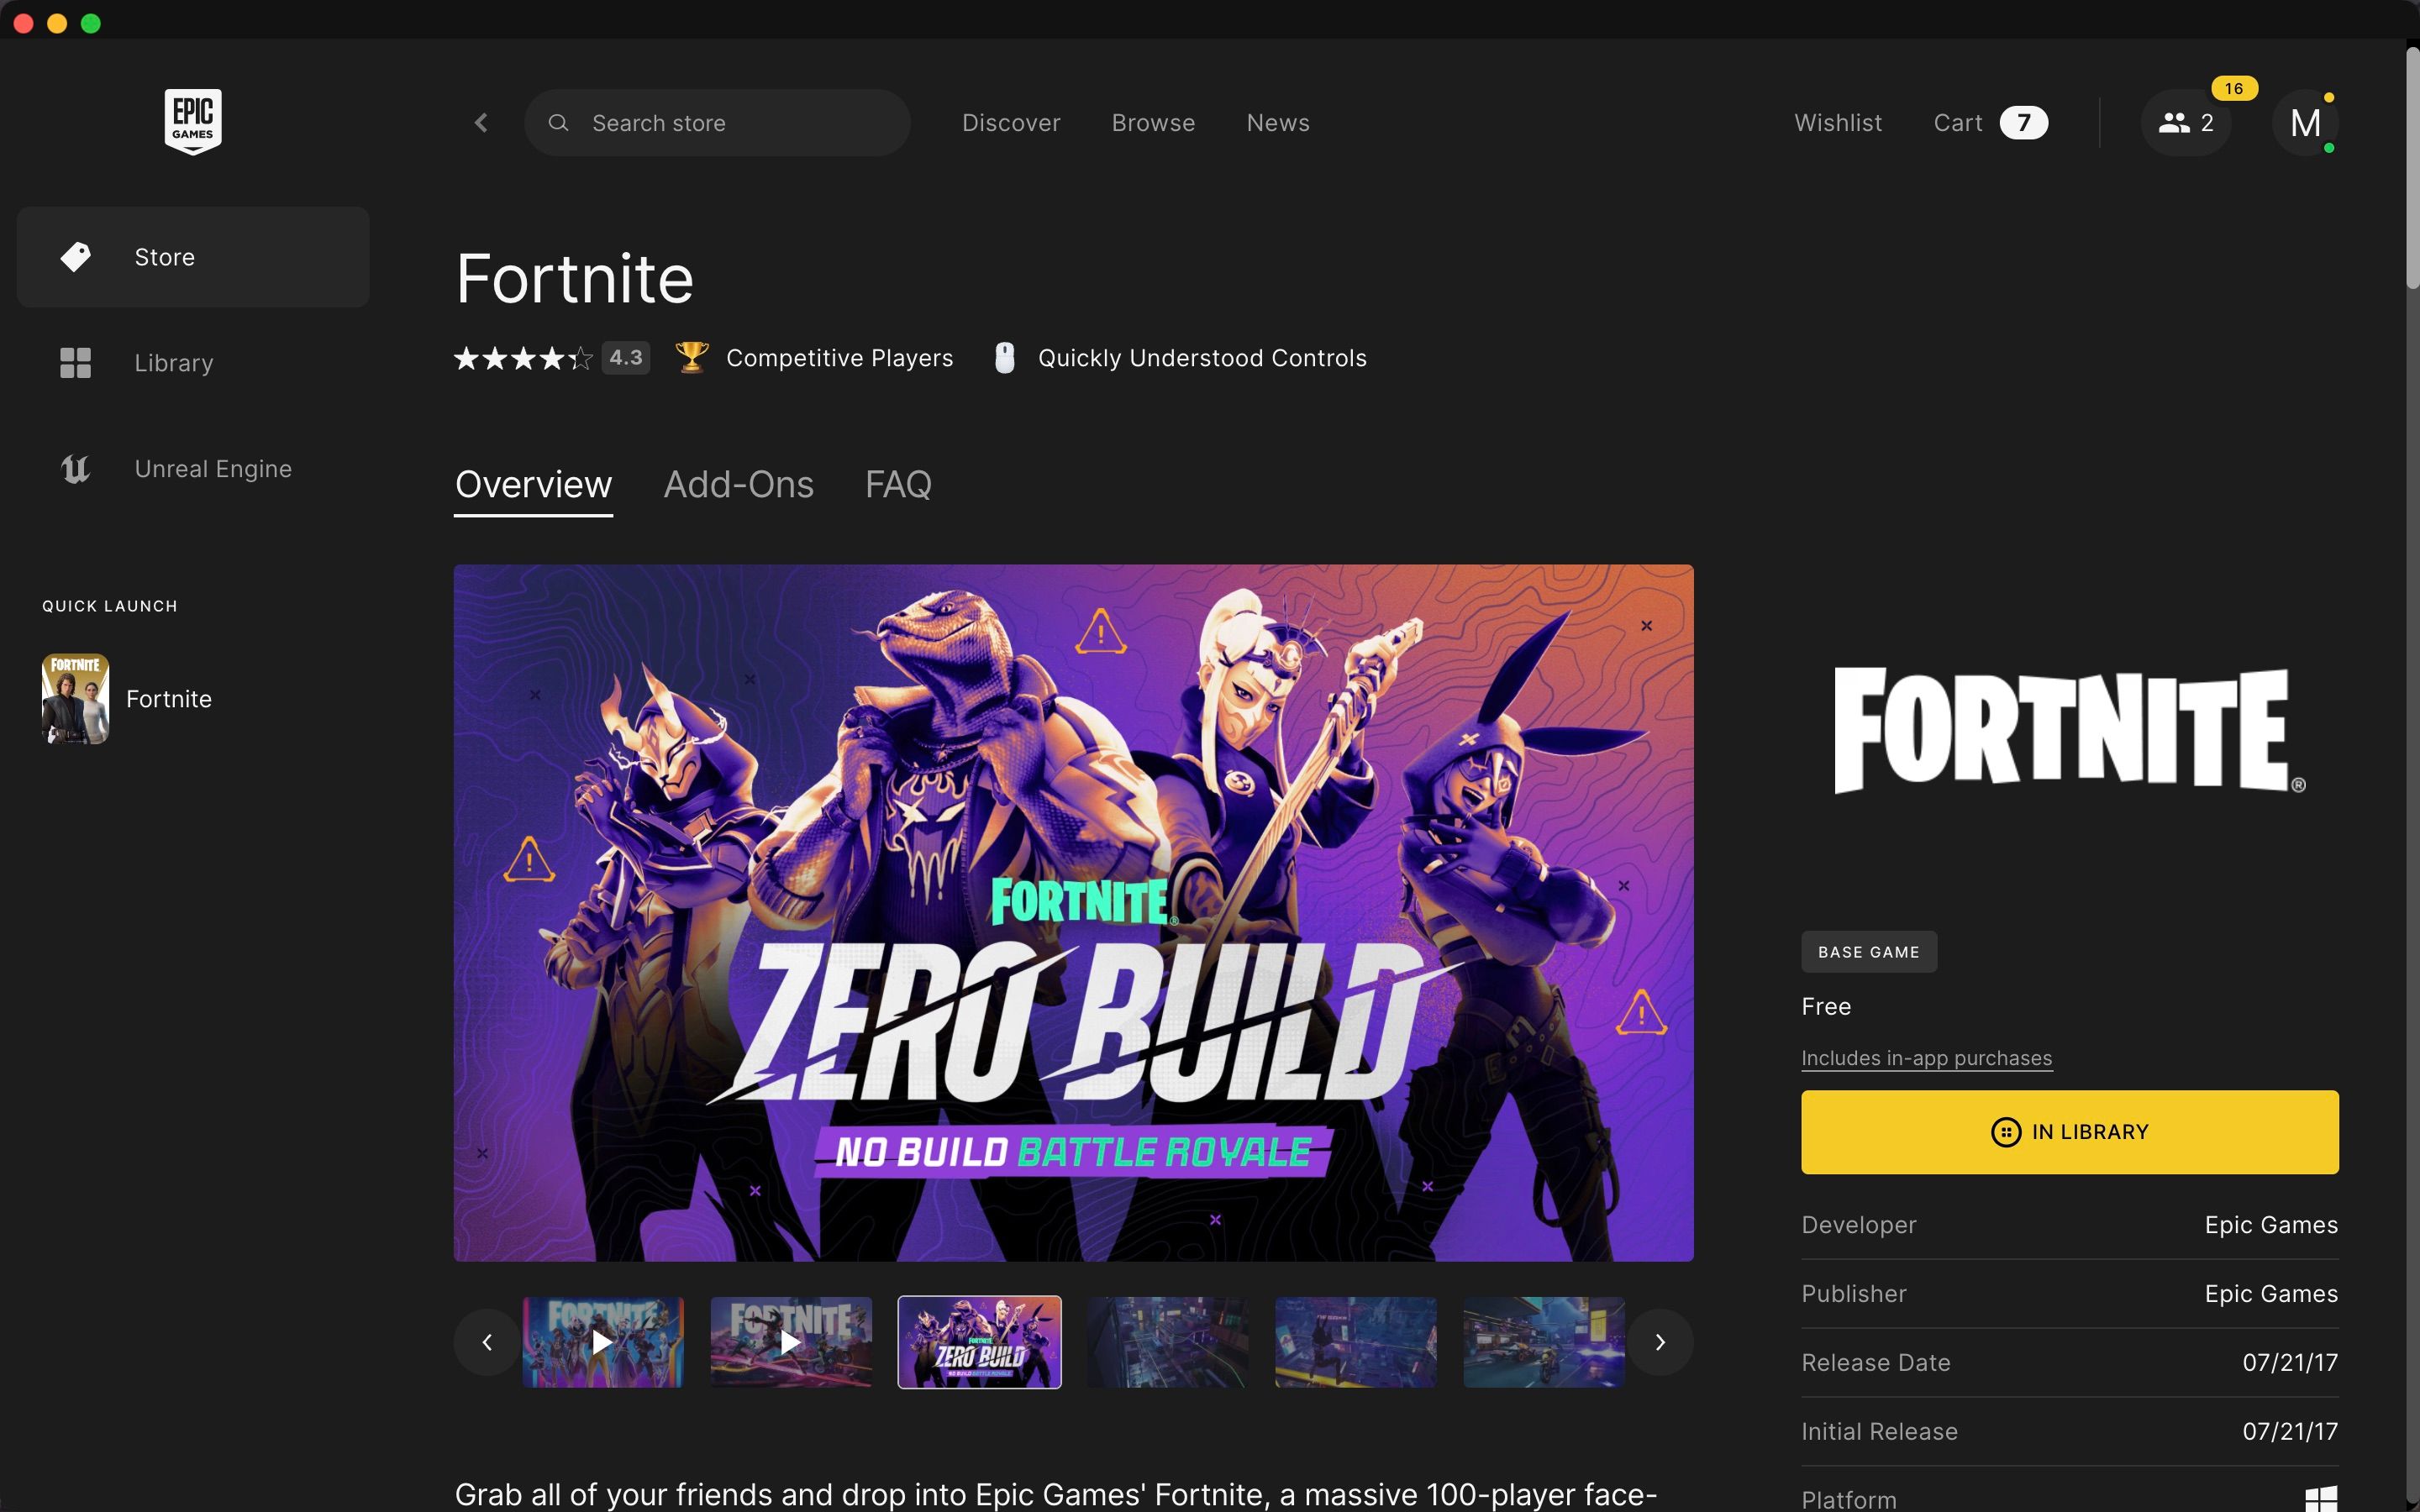This screenshot has height=1512, width=2420.
Task: Launch Fortnite from the Quick Launch icon
Action: pos(75,699)
